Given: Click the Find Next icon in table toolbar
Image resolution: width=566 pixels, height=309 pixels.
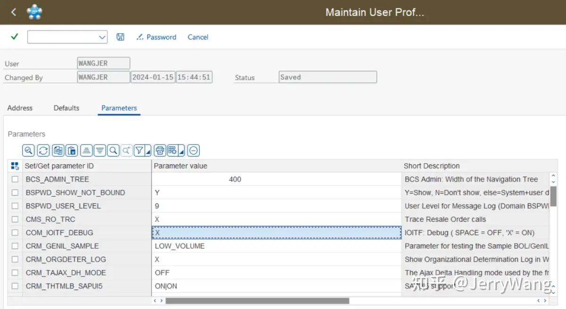Looking at the screenshot, I should tap(126, 150).
